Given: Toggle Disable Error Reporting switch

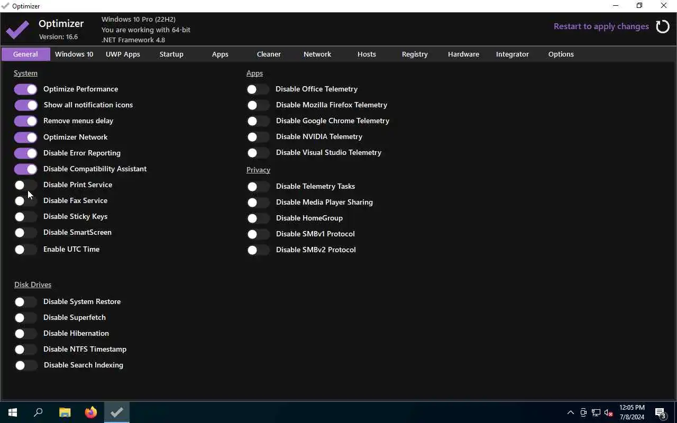Looking at the screenshot, I should (25, 153).
